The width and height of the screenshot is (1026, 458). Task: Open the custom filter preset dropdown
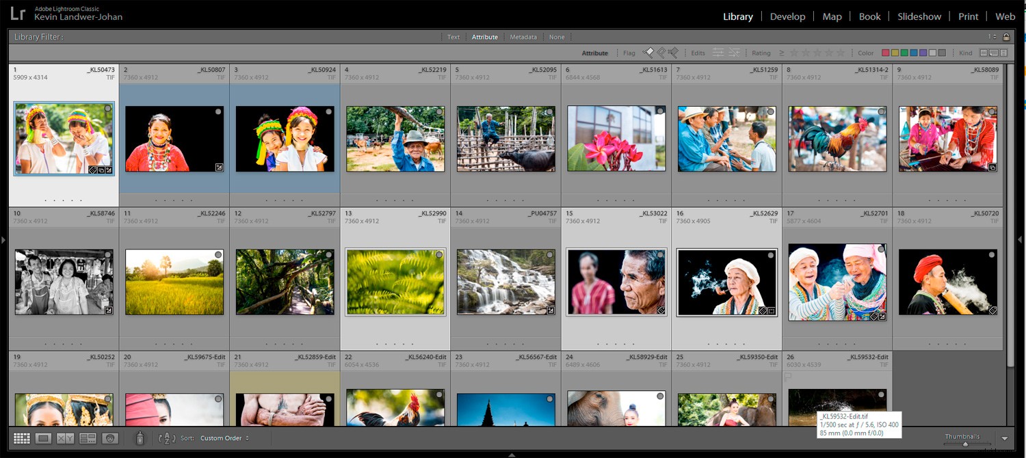995,37
